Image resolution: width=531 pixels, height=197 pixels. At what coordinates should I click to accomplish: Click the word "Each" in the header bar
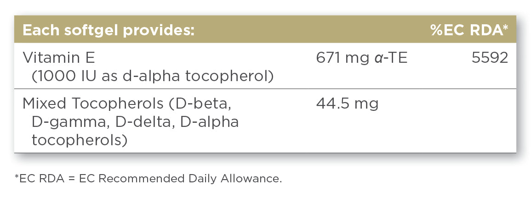coord(38,31)
